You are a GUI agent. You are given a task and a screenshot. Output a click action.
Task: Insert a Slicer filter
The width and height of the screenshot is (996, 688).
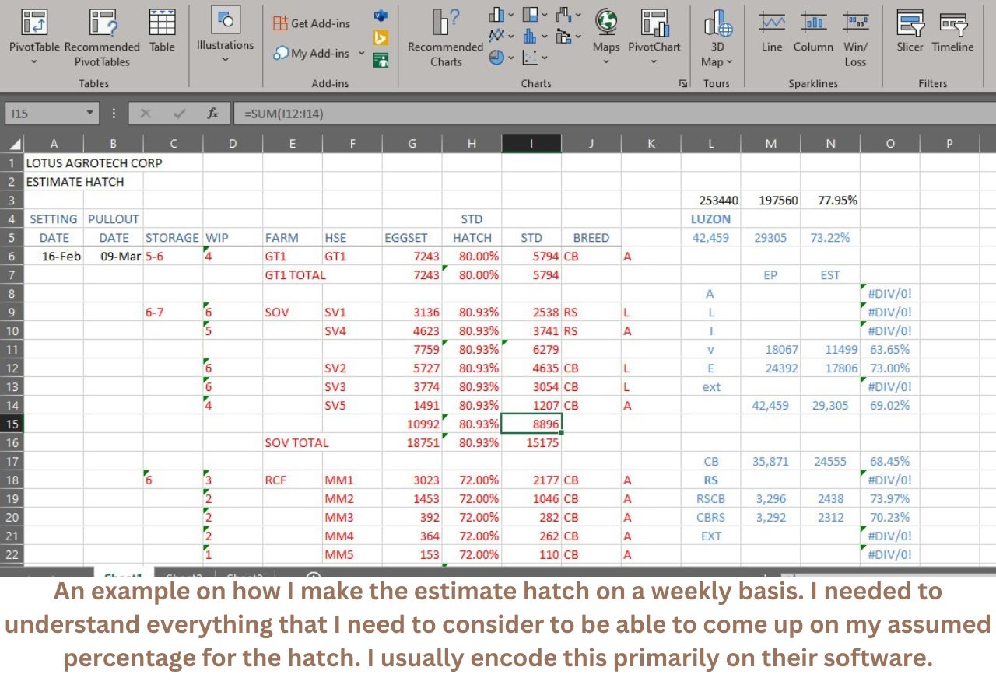pos(910,31)
